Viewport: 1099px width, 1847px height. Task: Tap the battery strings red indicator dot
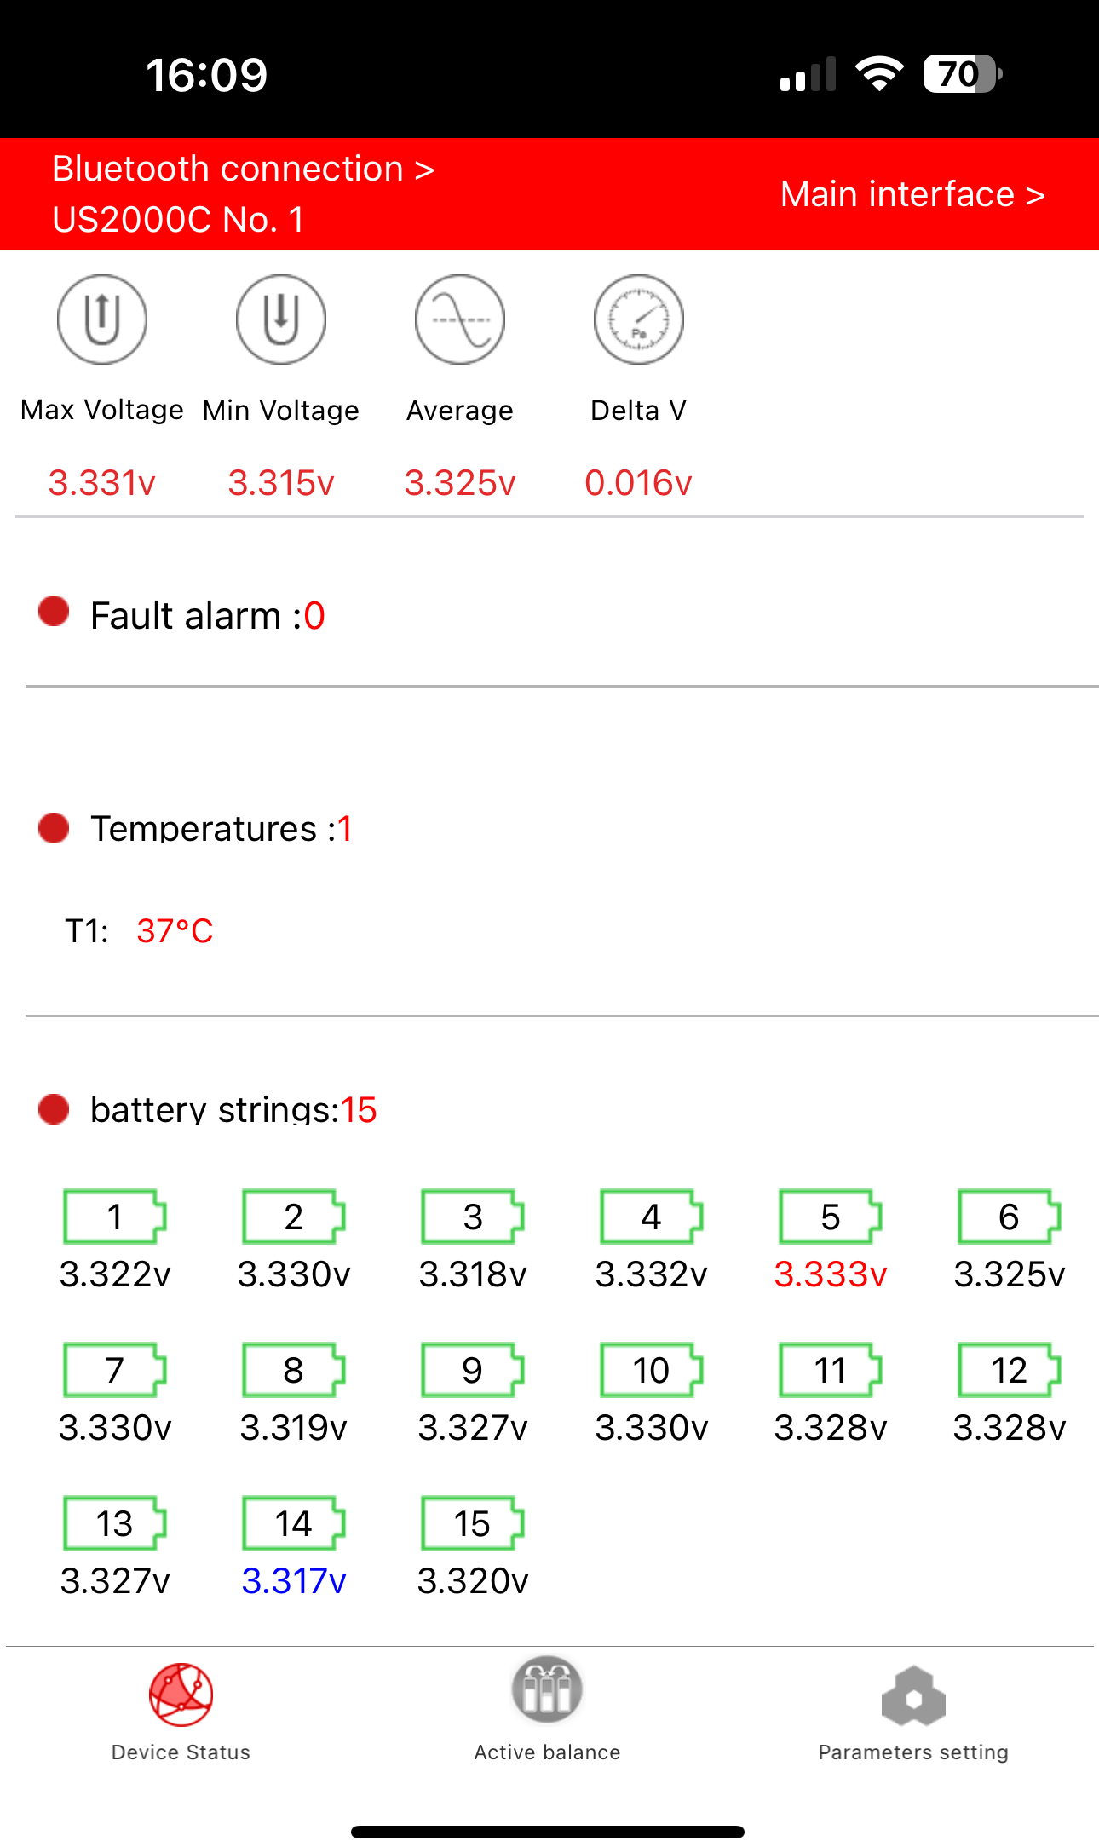[54, 1109]
